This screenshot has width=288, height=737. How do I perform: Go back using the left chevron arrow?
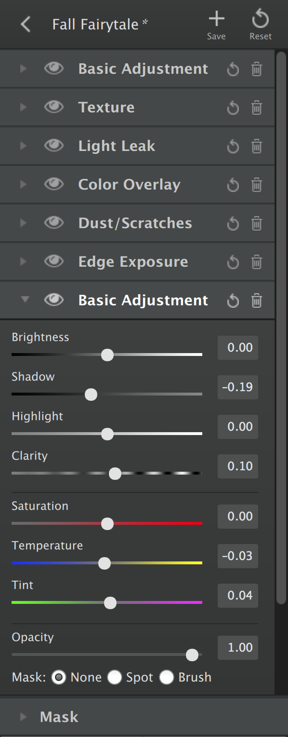coord(26,24)
